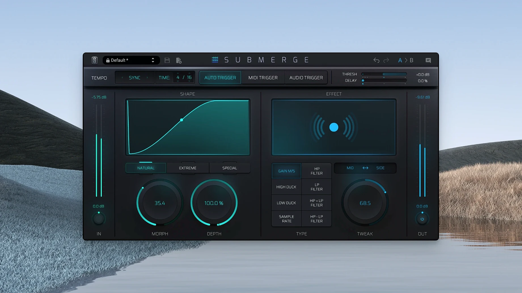Choose the Gain M/S effect type
This screenshot has height=293, width=522.
click(x=286, y=171)
